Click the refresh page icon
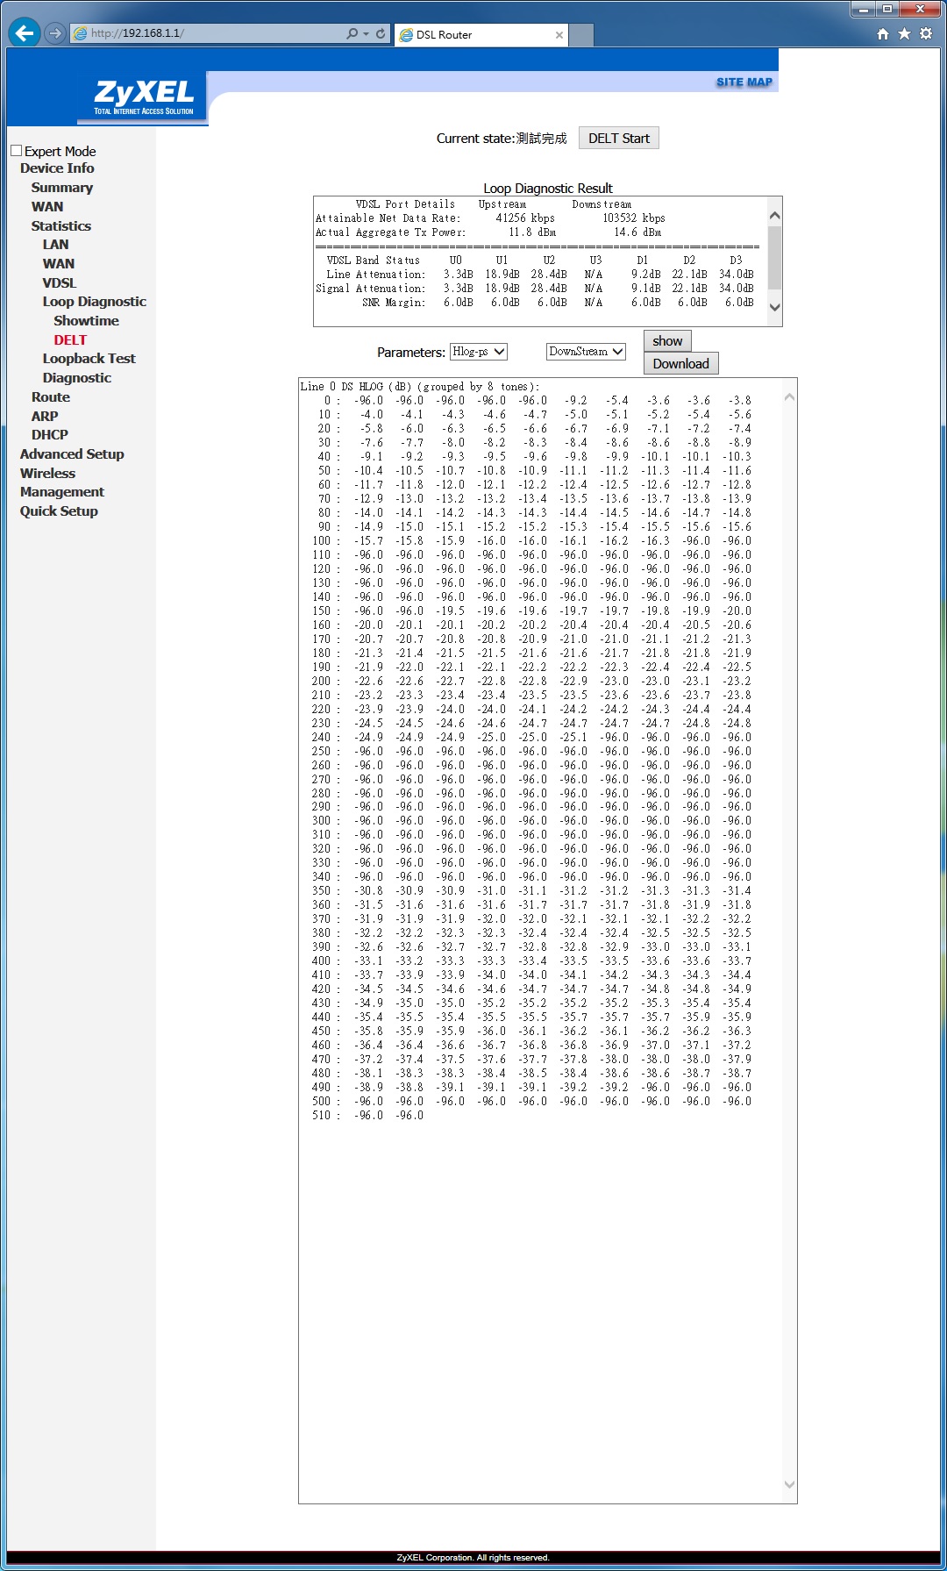Screen dimensions: 947x1571 click(x=381, y=33)
